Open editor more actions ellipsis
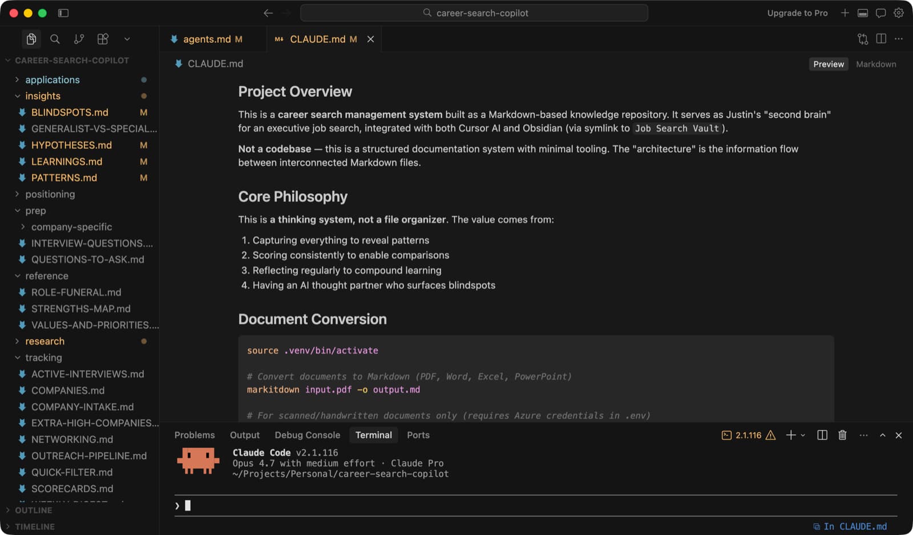This screenshot has width=913, height=535. 899,39
